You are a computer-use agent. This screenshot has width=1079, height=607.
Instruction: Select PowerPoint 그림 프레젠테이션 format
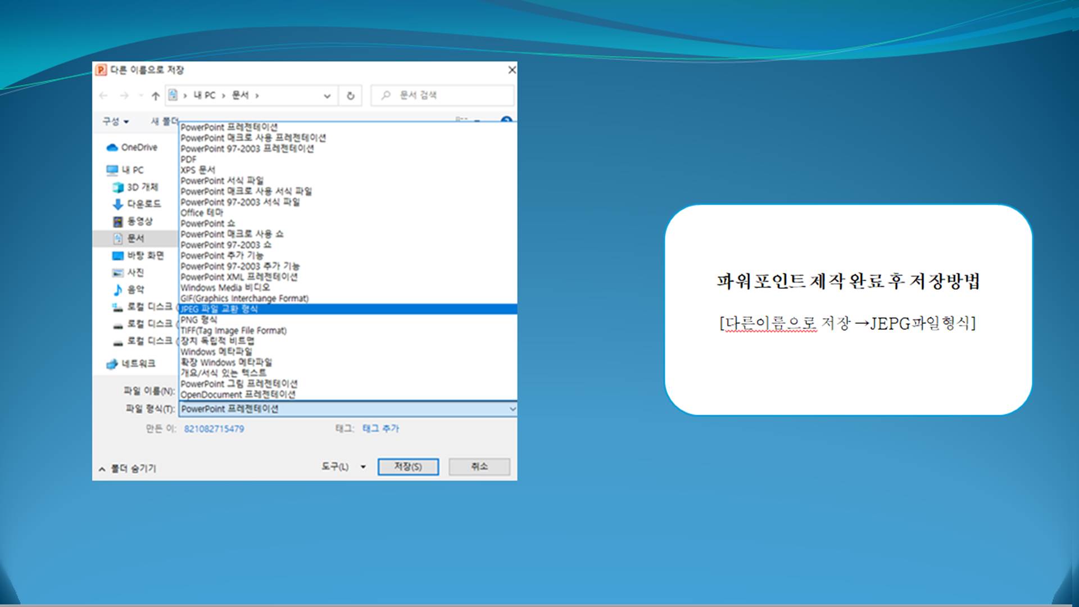click(348, 384)
